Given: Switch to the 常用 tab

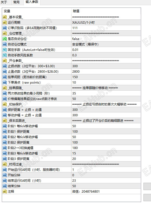Looking at the screenshot, I should click(16, 2).
